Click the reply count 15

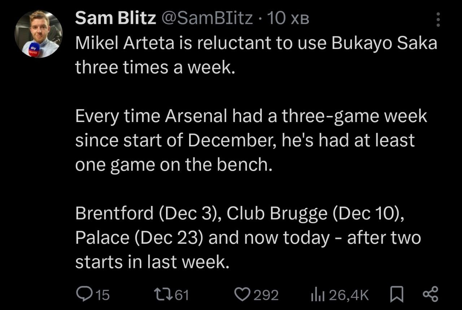[x=103, y=295]
